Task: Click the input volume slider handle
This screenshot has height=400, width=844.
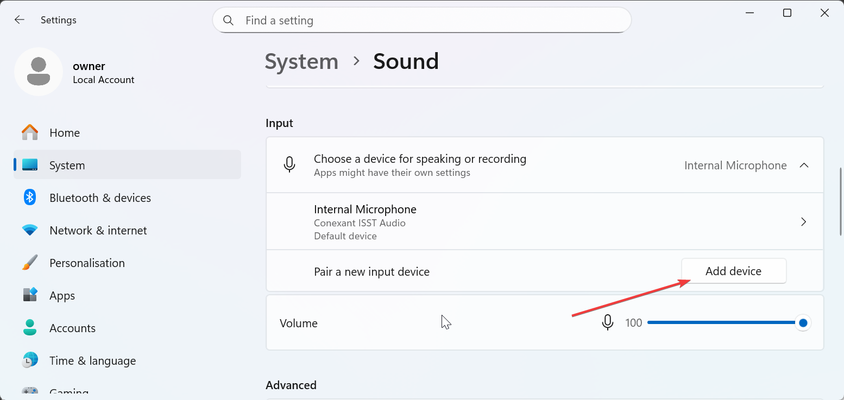Action: [x=803, y=323]
